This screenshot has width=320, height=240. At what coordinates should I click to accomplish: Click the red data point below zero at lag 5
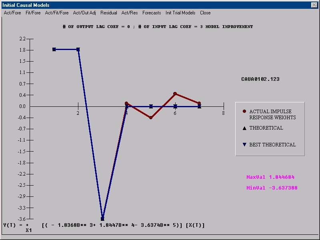tap(151, 118)
